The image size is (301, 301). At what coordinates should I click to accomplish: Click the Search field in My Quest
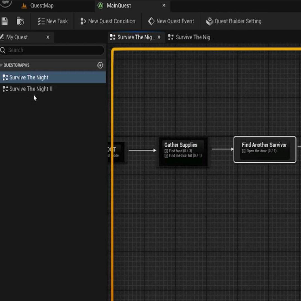[x=53, y=50]
